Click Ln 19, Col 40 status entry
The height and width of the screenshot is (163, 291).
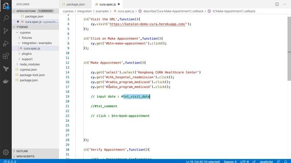pos(203,162)
